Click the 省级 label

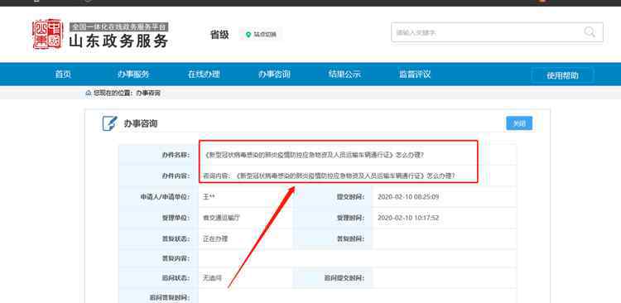coord(219,35)
